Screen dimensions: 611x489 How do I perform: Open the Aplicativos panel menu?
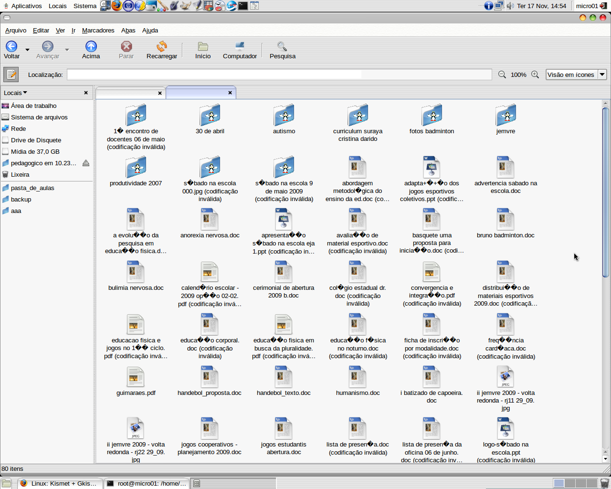pyautogui.click(x=23, y=6)
